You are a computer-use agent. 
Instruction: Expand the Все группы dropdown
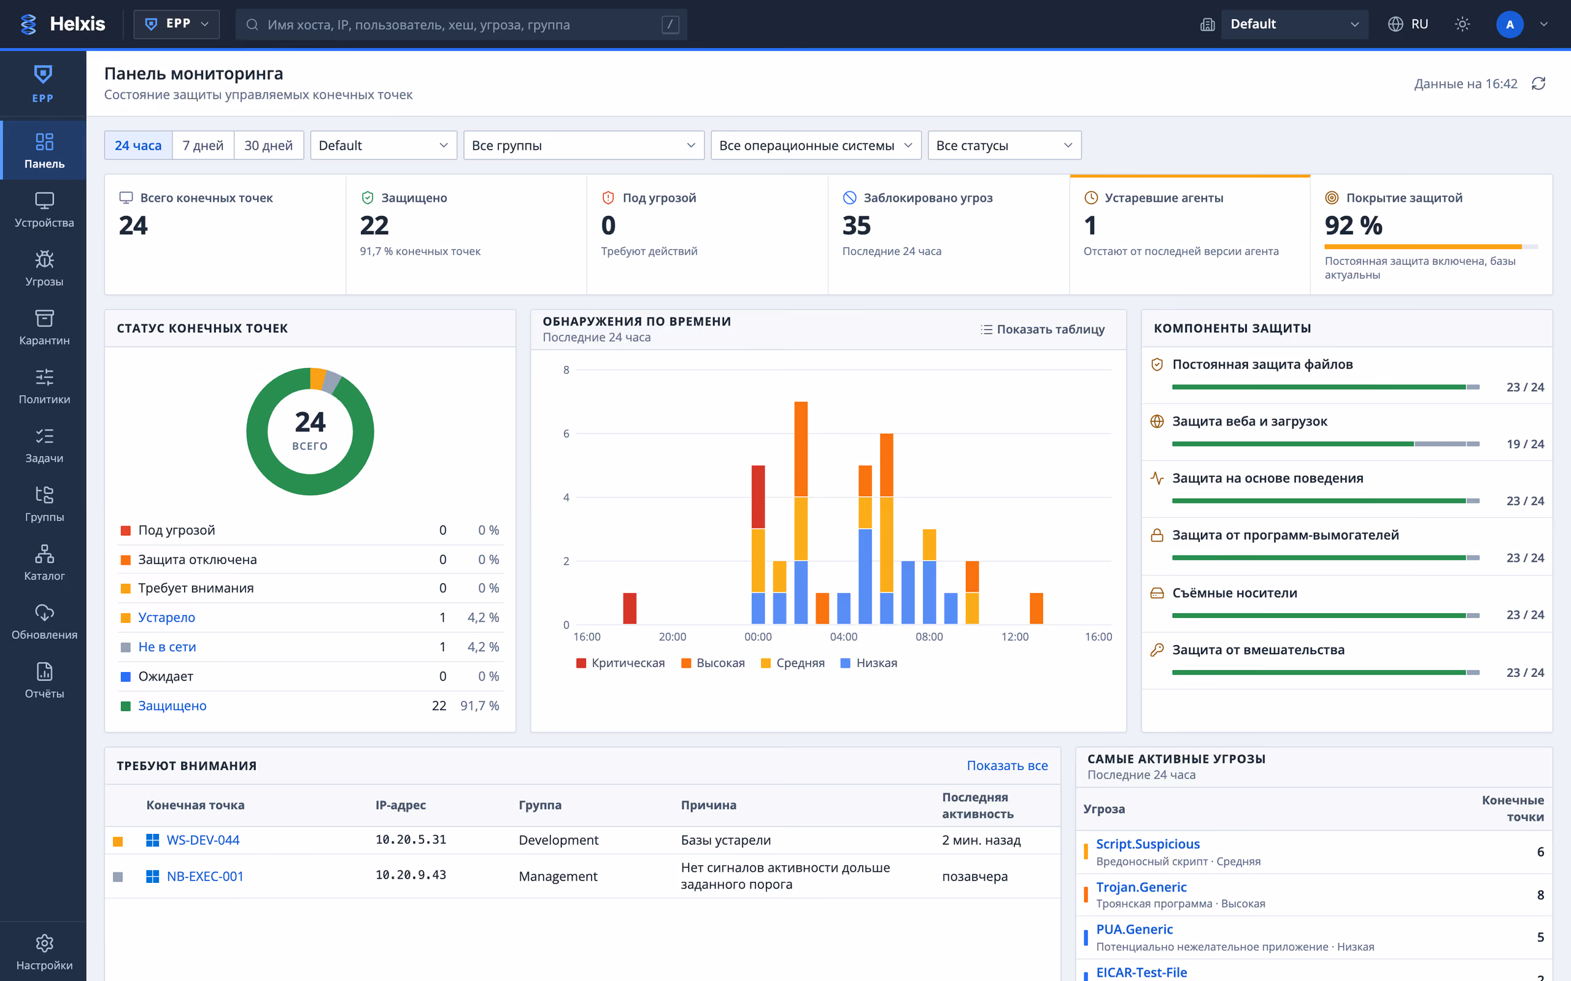(x=584, y=145)
